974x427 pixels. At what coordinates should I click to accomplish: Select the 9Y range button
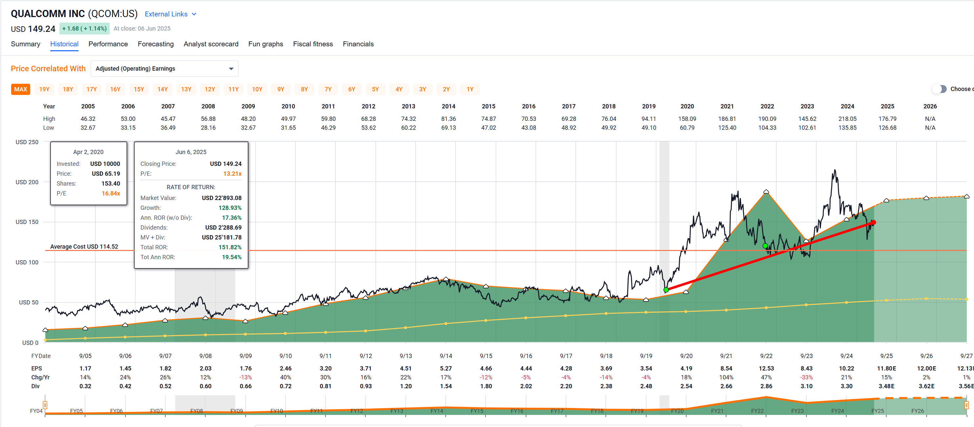coord(281,89)
